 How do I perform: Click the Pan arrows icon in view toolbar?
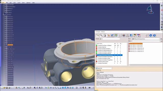click(x=51, y=88)
